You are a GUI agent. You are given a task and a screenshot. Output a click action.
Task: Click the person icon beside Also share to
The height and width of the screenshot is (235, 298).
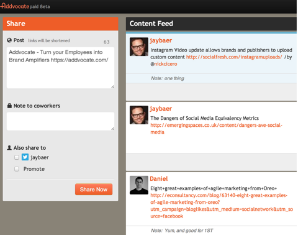[9, 148]
